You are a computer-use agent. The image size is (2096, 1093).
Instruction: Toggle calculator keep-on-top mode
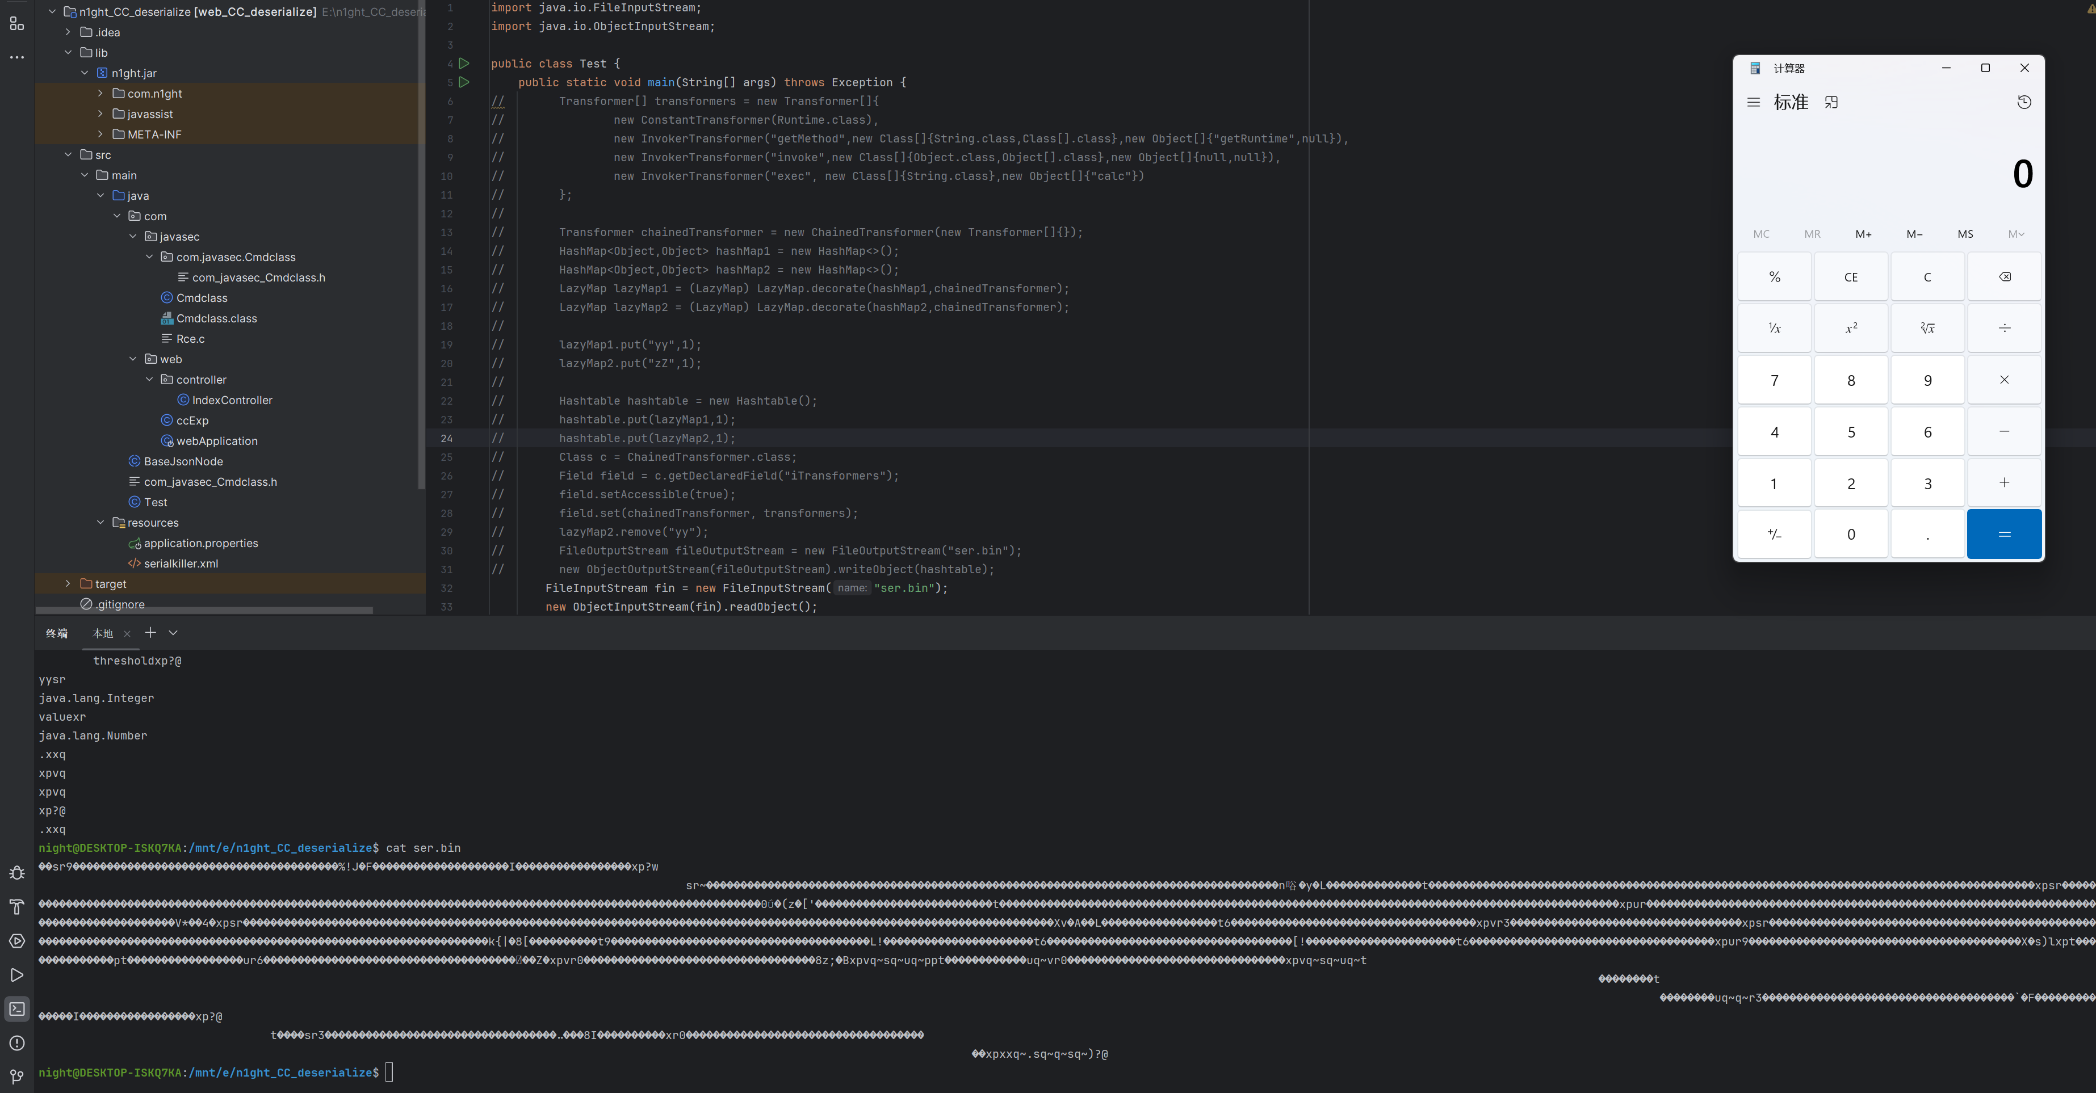1831,103
